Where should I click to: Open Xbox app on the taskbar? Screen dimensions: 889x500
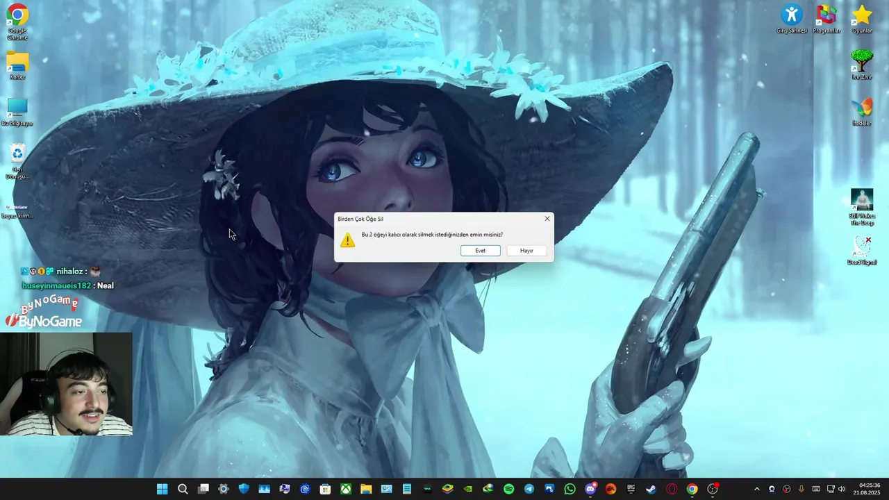point(345,489)
